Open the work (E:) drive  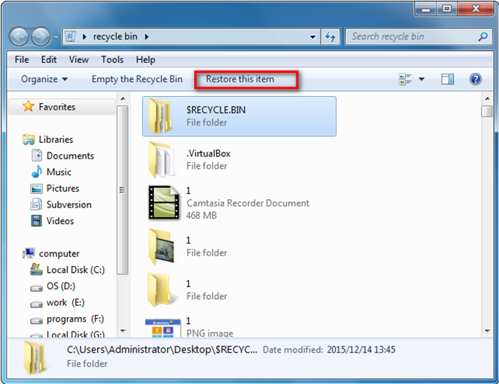coord(65,303)
